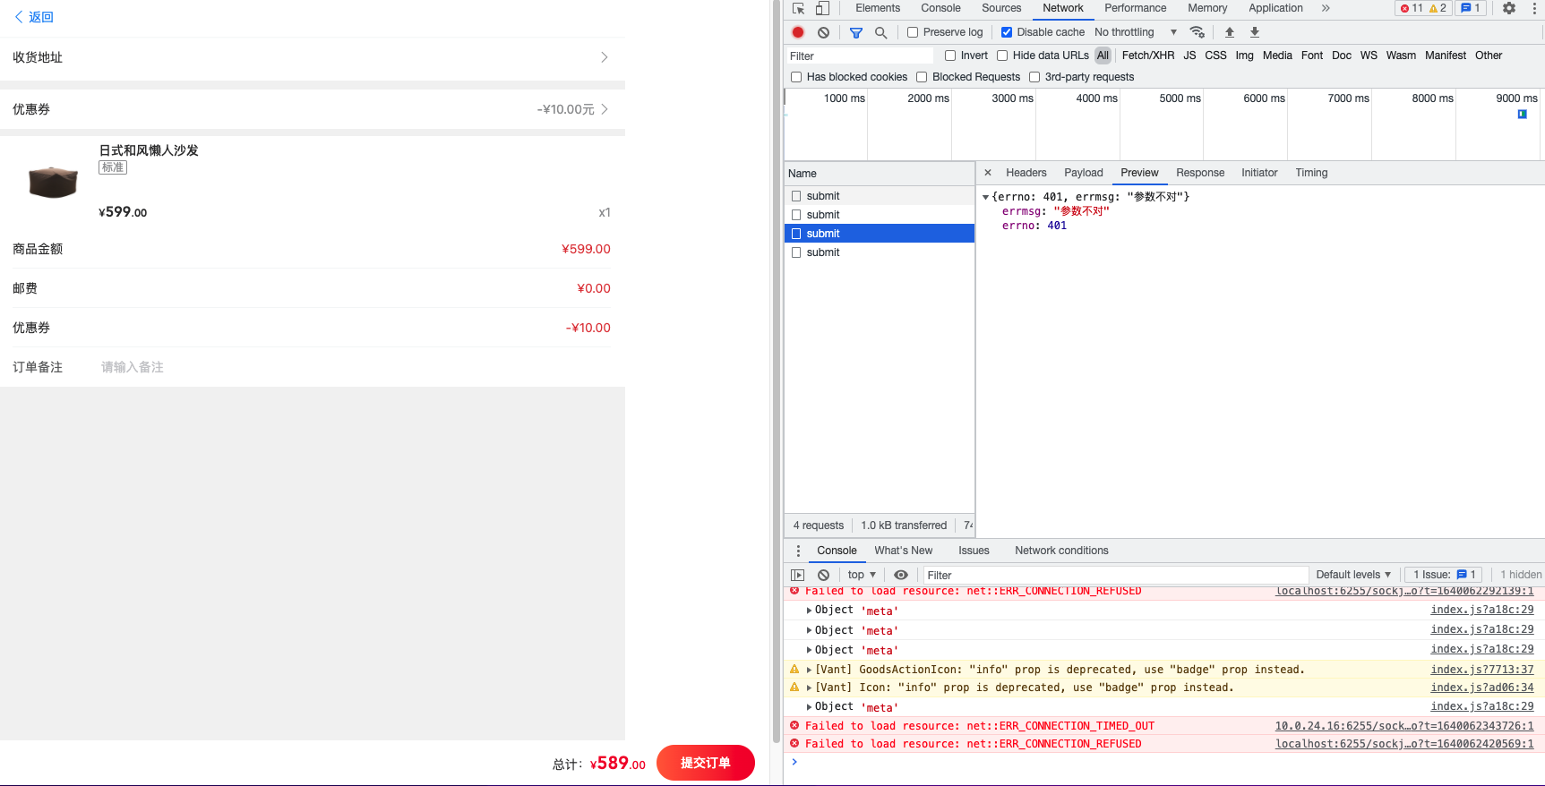Image resolution: width=1545 pixels, height=786 pixels.
Task: Toggle the network filter funnel icon
Action: (x=856, y=32)
